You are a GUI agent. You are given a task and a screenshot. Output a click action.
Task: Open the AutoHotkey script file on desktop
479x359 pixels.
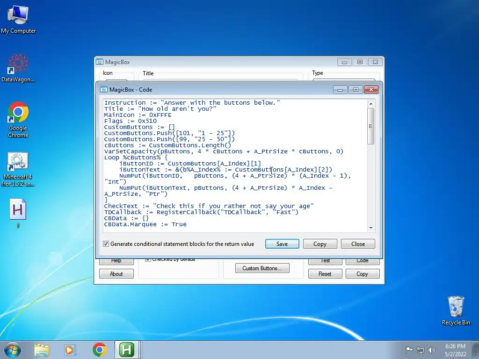[x=18, y=213]
